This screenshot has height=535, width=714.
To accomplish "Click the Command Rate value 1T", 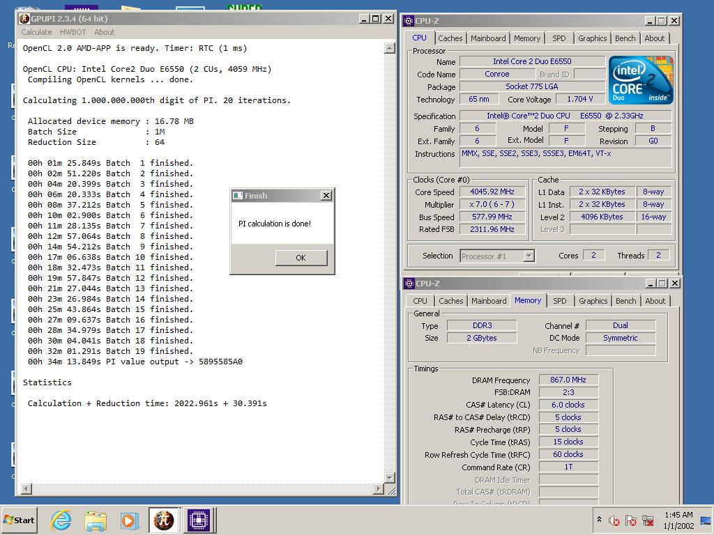I will click(x=568, y=467).
